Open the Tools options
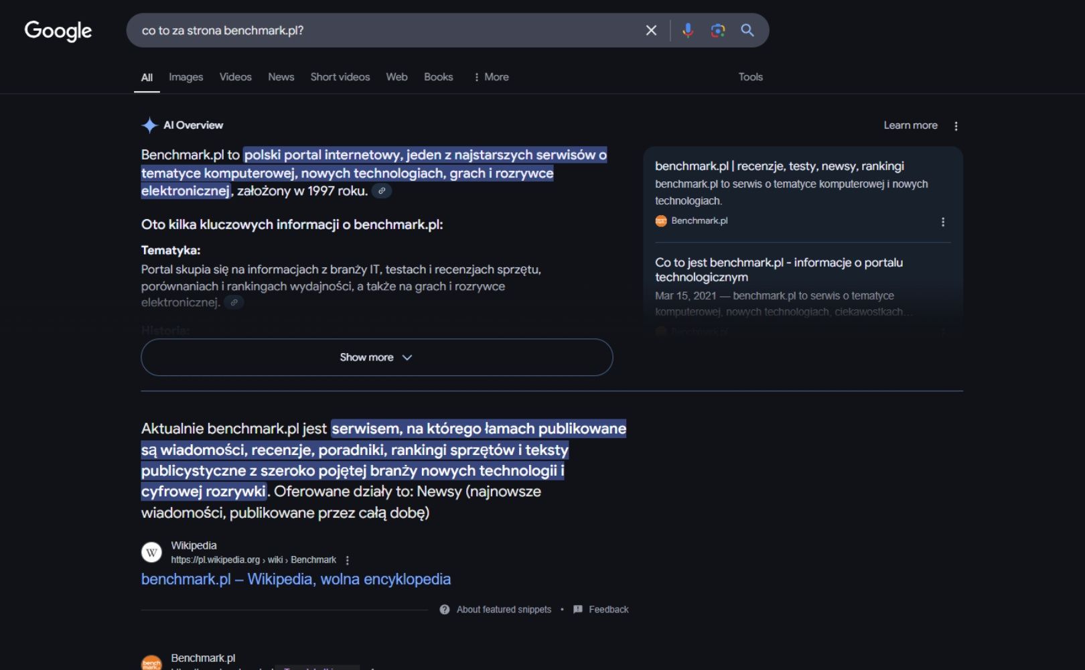This screenshot has height=670, width=1085. coord(750,77)
